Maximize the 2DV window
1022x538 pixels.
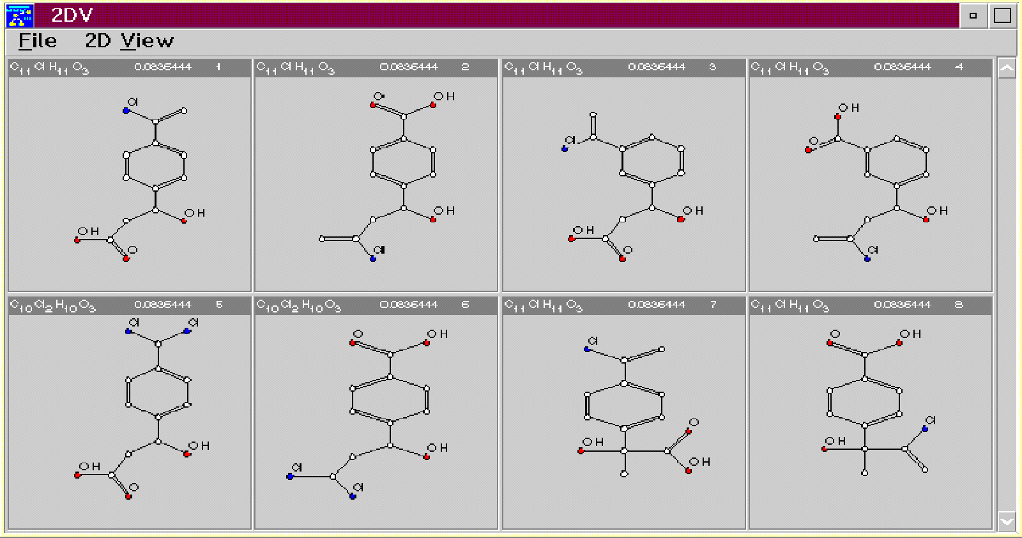pos(1002,15)
